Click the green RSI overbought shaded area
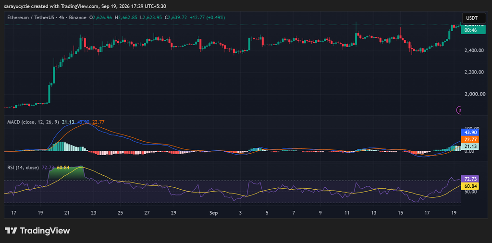Image resolution: width=492 pixels, height=243 pixels. point(66,173)
